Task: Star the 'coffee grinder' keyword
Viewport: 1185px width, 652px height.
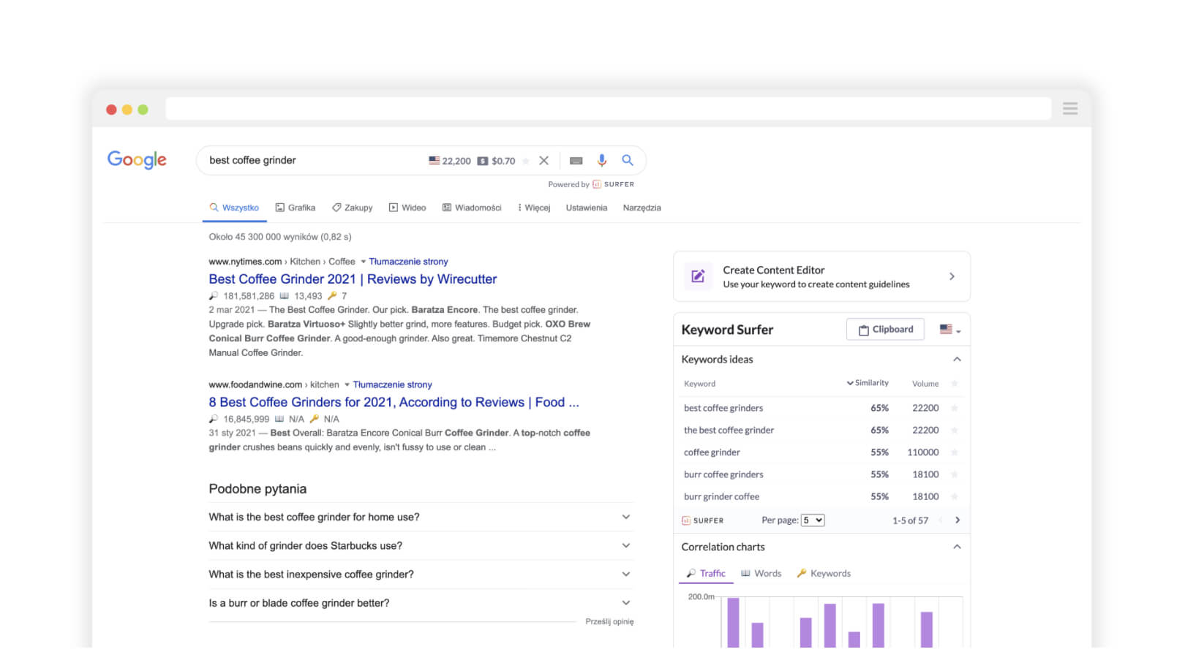Action: coord(954,452)
